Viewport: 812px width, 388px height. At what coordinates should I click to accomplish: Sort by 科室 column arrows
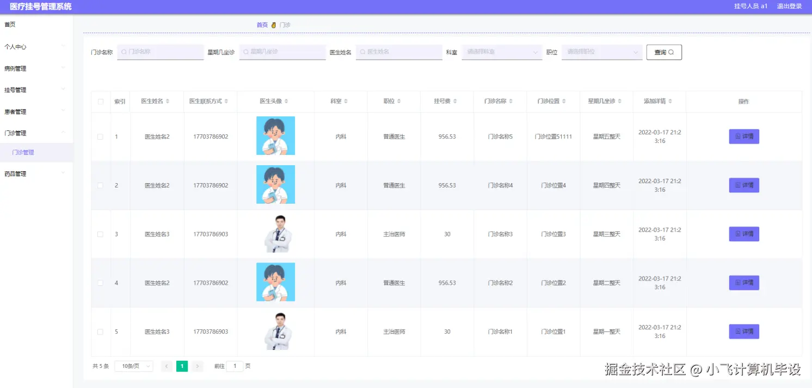point(346,102)
